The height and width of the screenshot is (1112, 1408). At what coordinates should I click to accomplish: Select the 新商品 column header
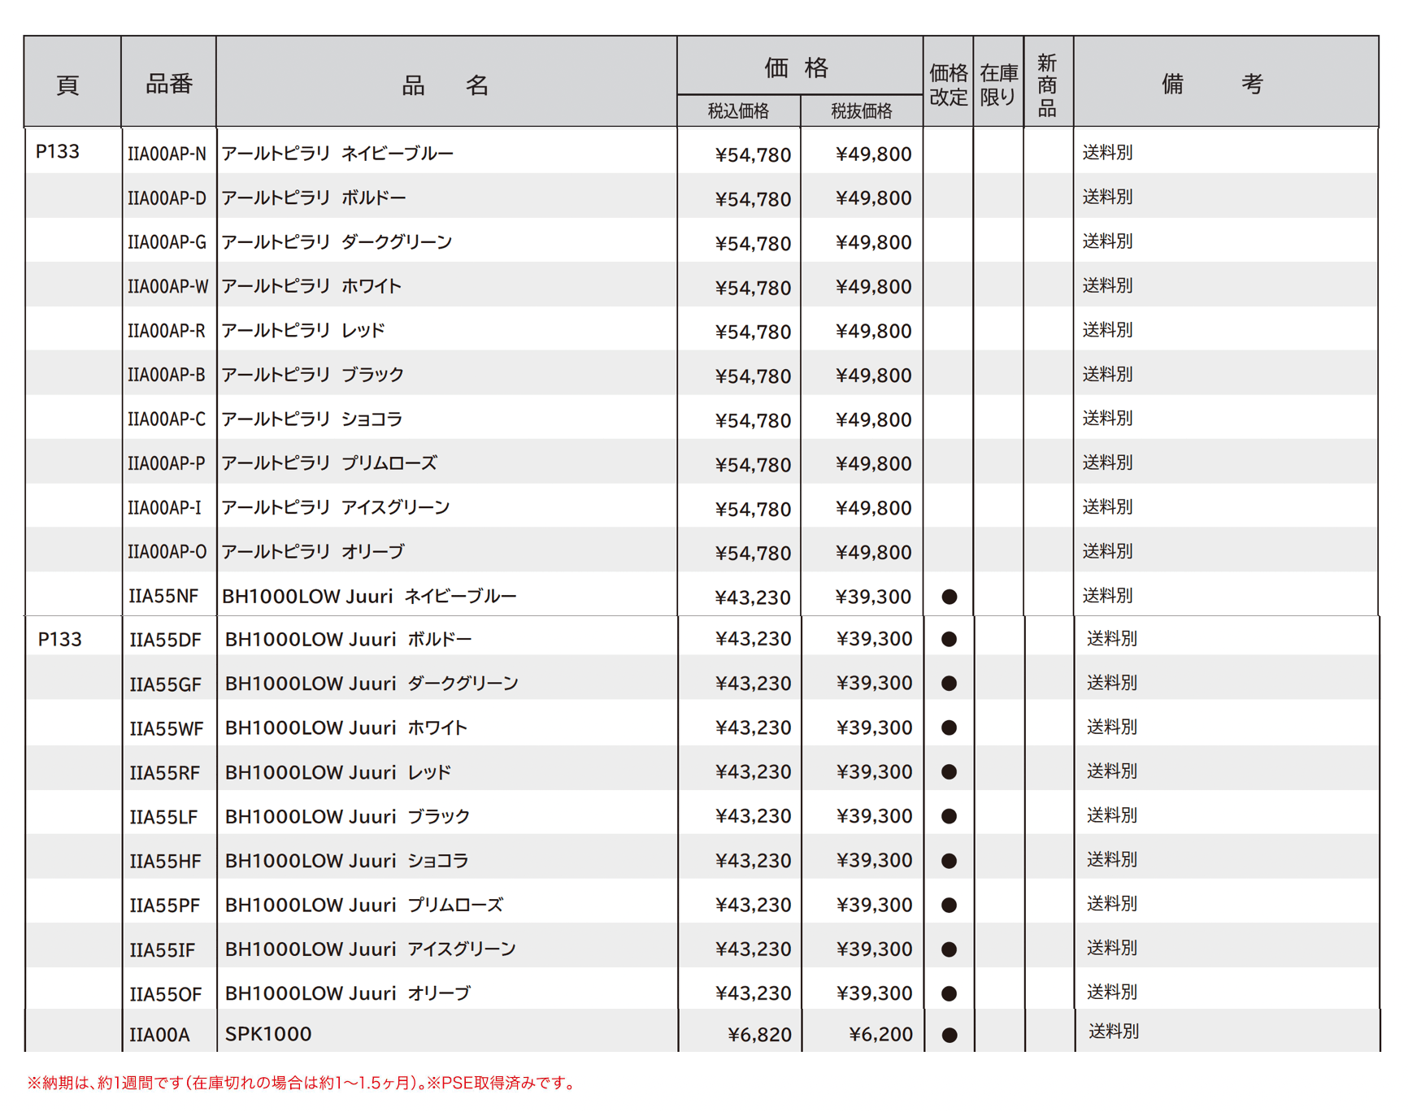pyautogui.click(x=1047, y=82)
